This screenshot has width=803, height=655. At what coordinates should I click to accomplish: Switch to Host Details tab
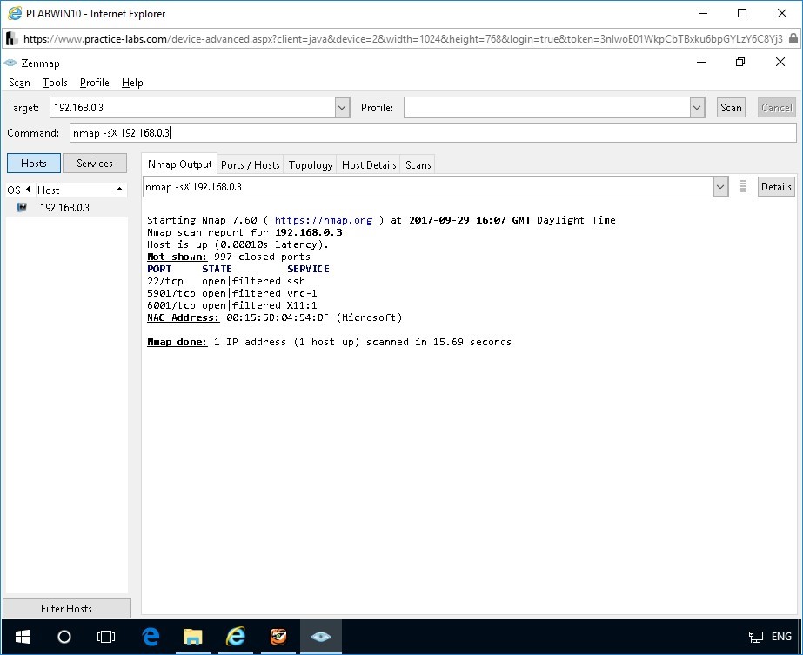coord(369,165)
